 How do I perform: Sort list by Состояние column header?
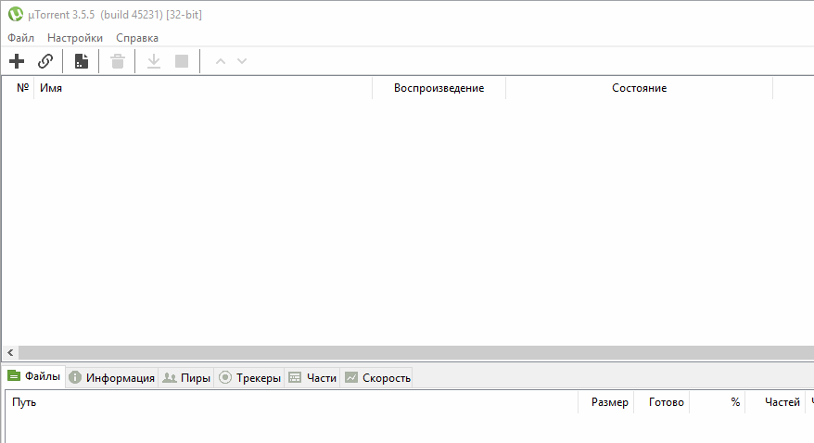tap(639, 88)
